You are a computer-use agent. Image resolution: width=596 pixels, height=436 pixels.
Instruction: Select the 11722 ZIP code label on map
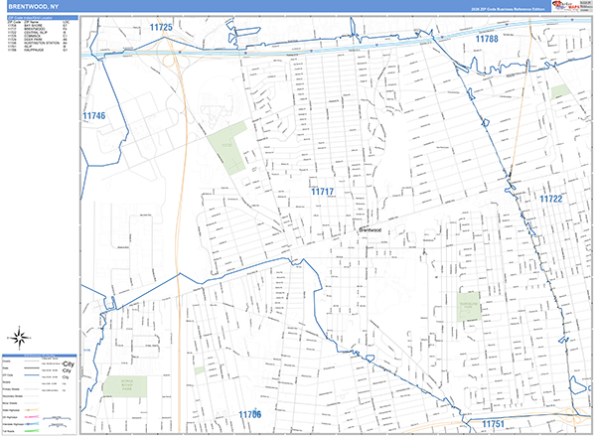pos(551,199)
